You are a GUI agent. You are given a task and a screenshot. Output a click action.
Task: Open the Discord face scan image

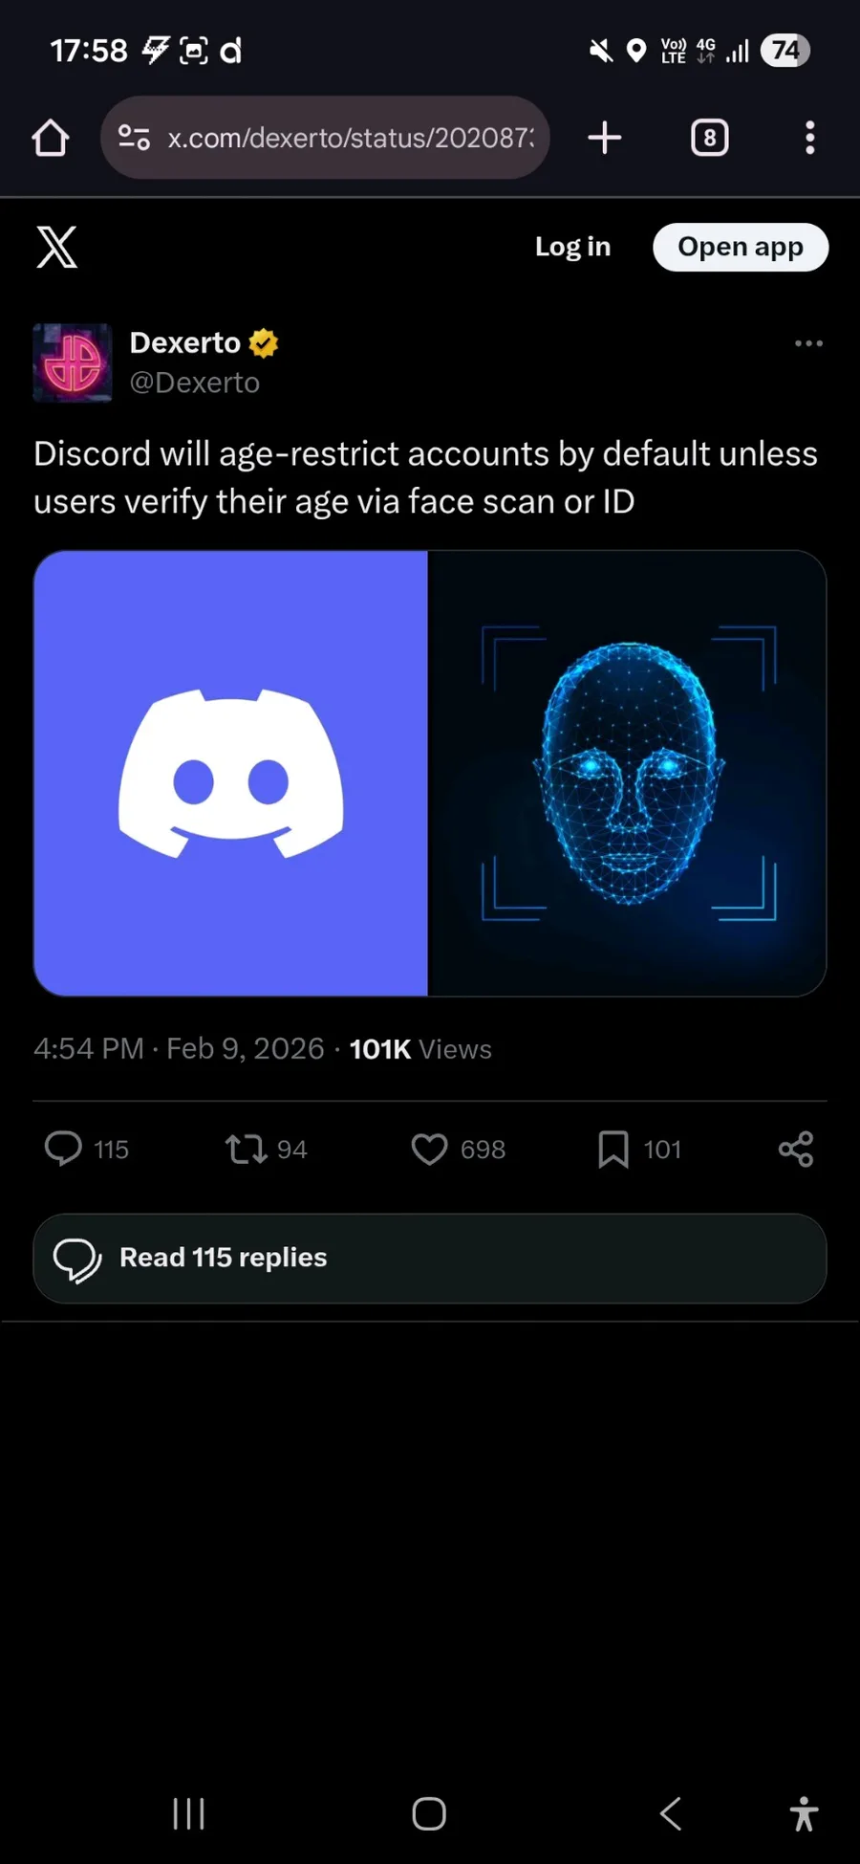pos(430,773)
